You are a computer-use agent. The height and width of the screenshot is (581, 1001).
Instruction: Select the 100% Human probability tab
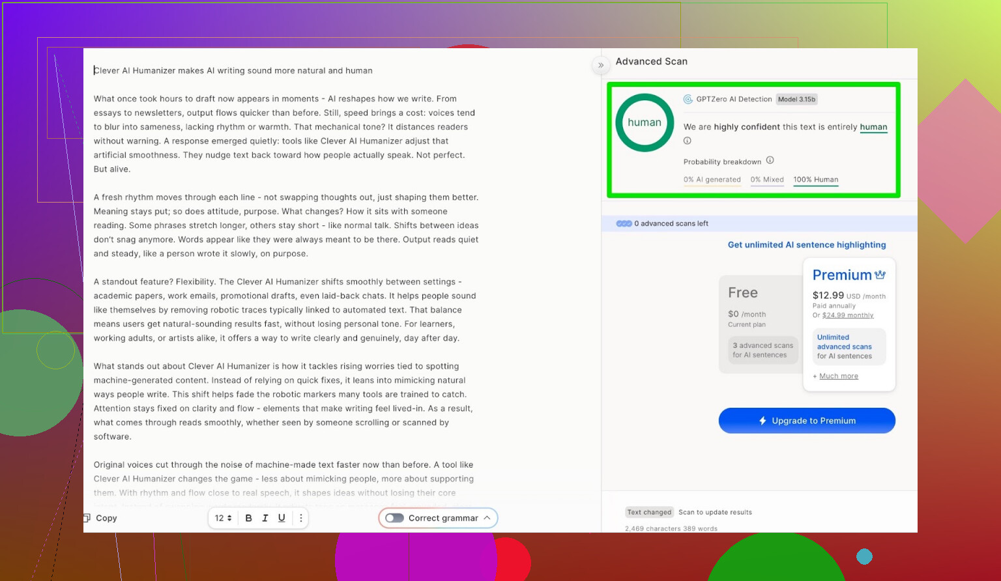pyautogui.click(x=815, y=180)
